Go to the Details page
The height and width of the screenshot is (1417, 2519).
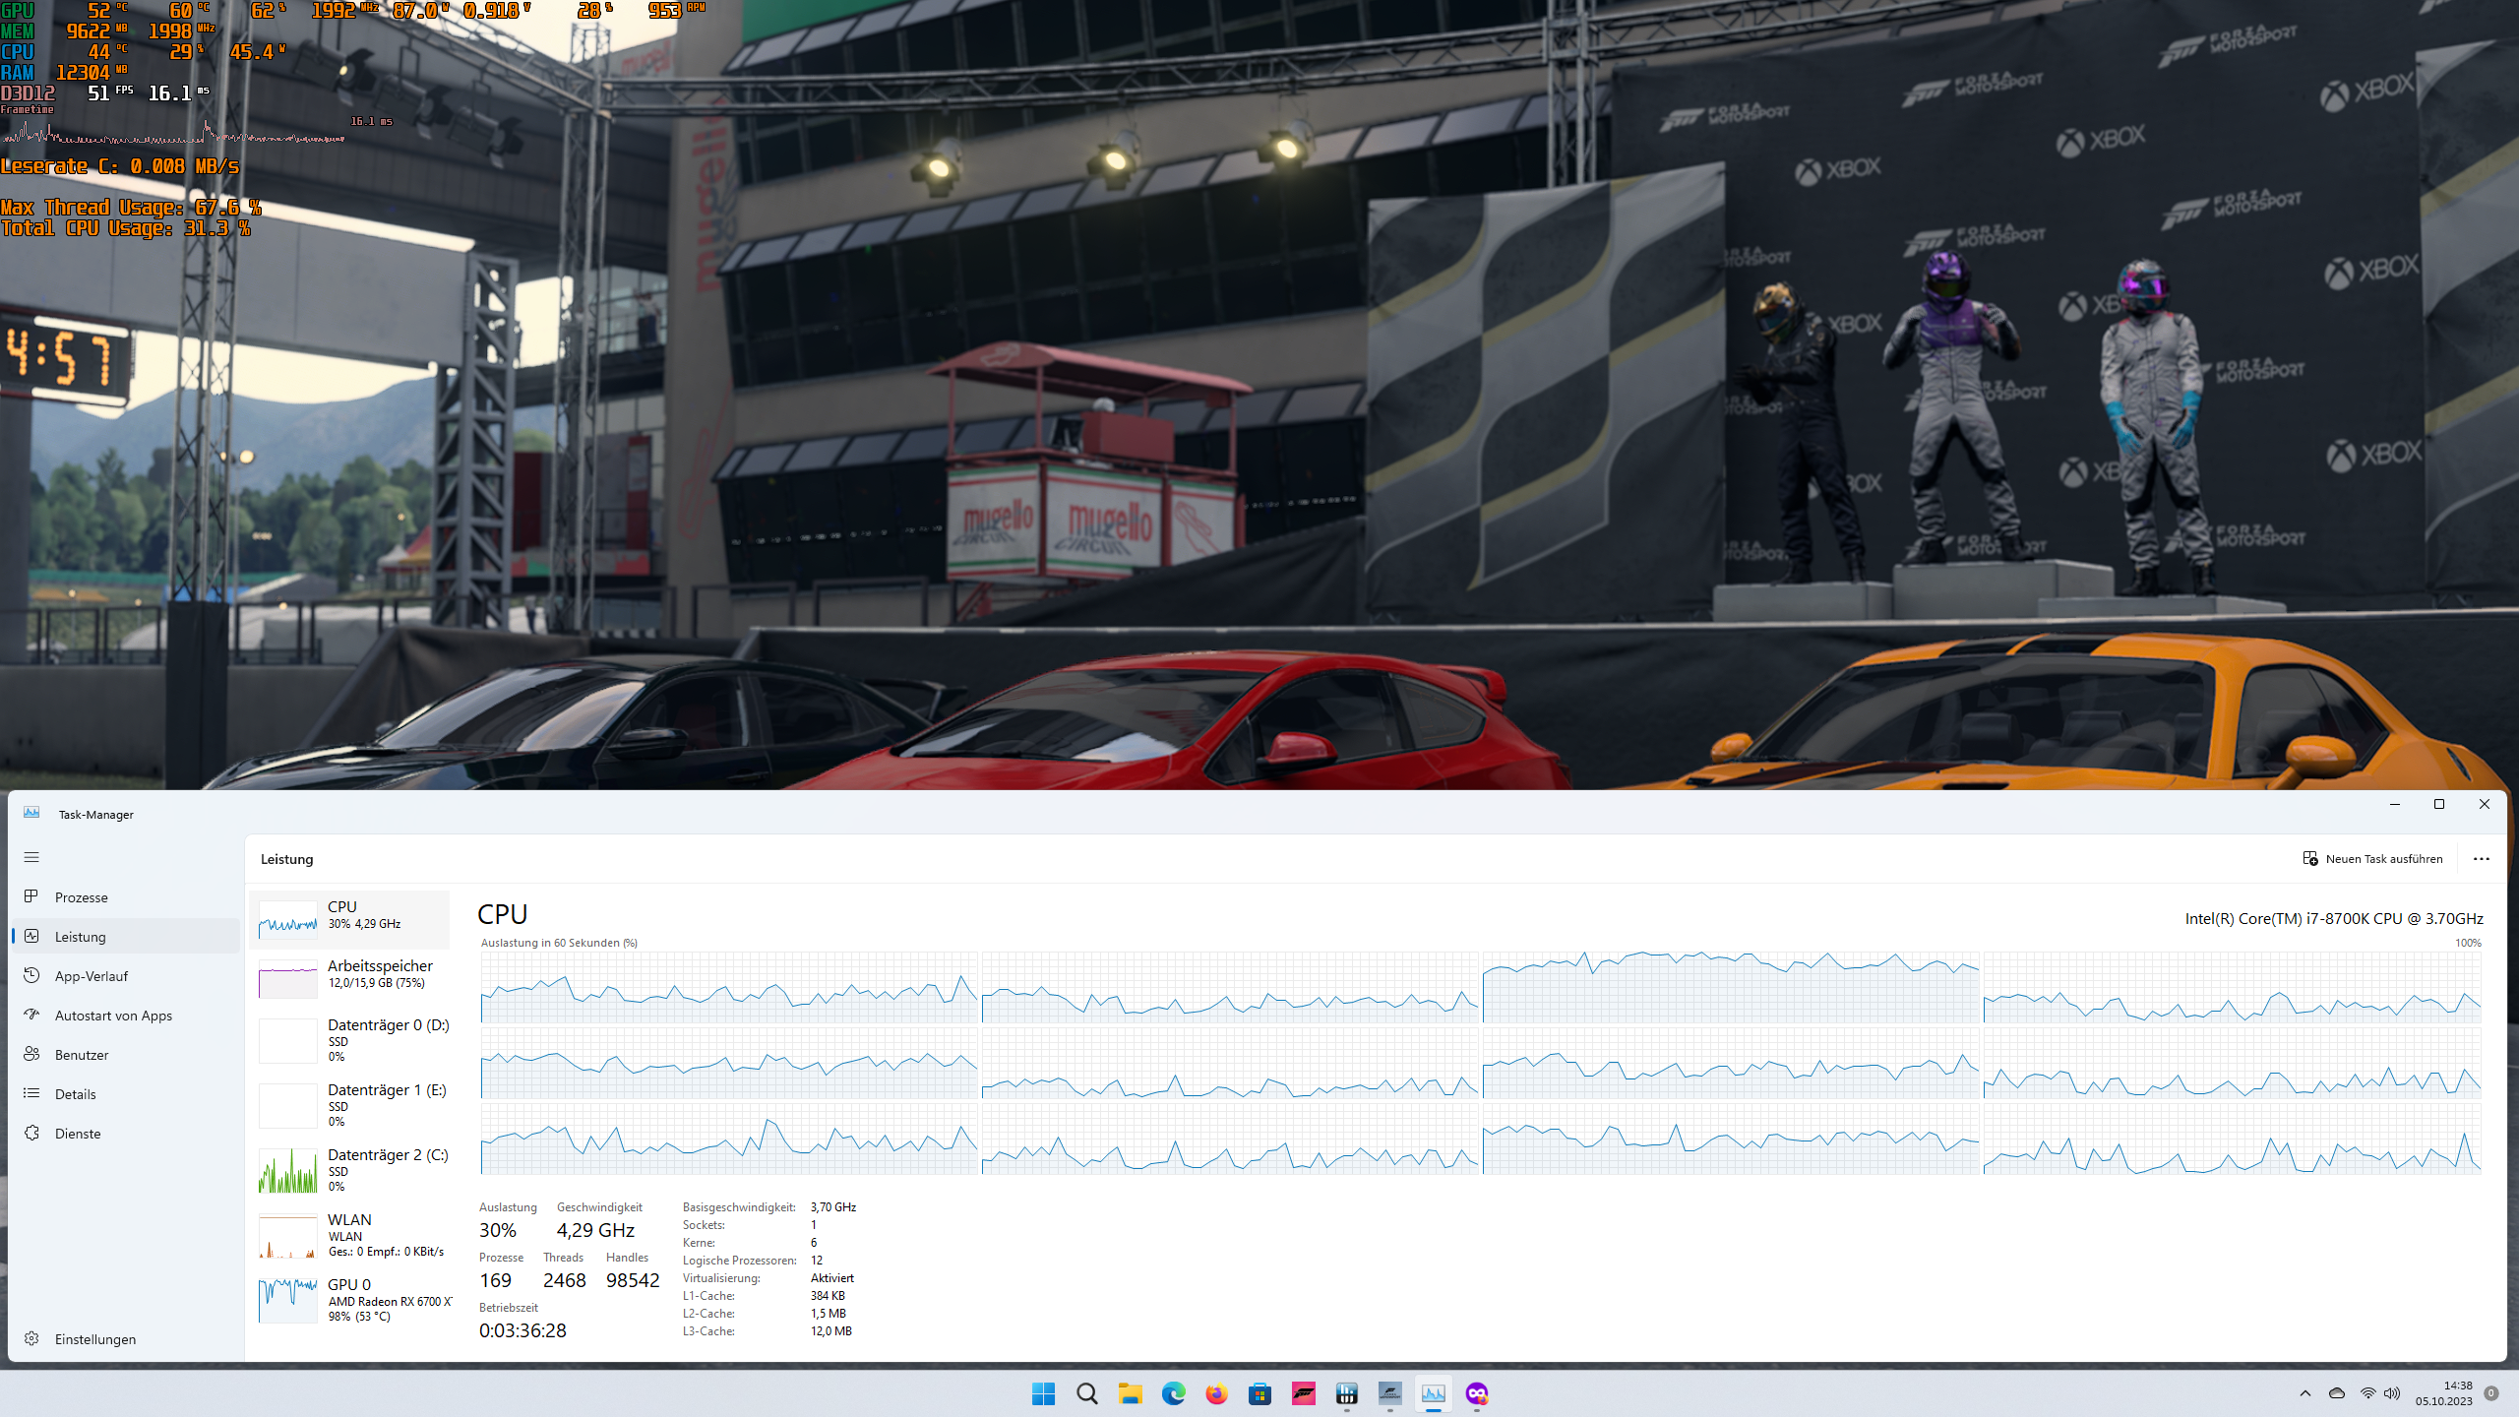tap(75, 1094)
